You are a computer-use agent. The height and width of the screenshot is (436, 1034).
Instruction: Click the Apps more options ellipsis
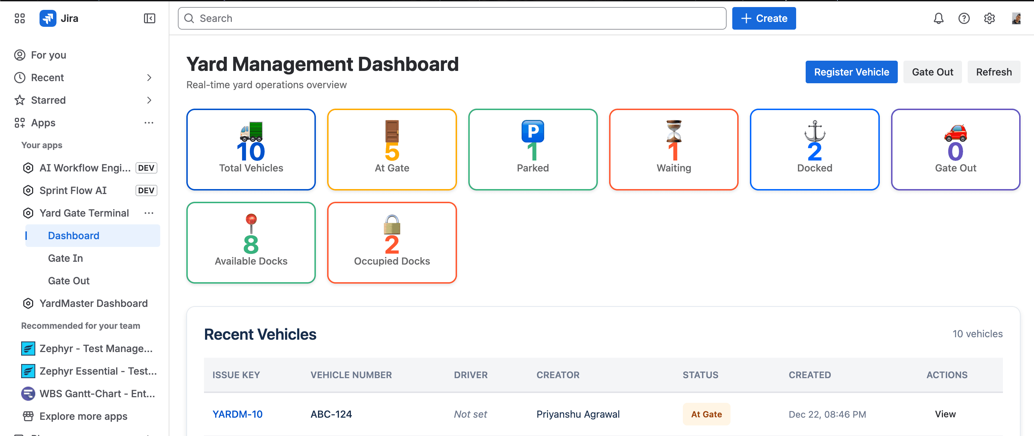pos(149,123)
